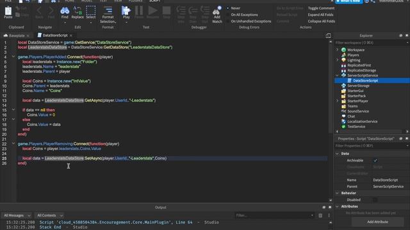
Task: Open the All Contexts dropdown
Action: click(x=50, y=215)
